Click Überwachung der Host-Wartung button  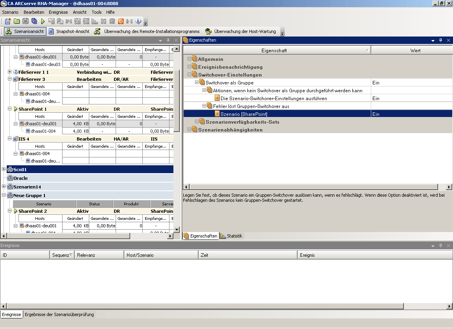pos(241,31)
